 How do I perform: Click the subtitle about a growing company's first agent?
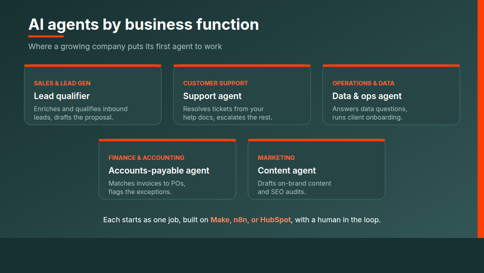(125, 46)
